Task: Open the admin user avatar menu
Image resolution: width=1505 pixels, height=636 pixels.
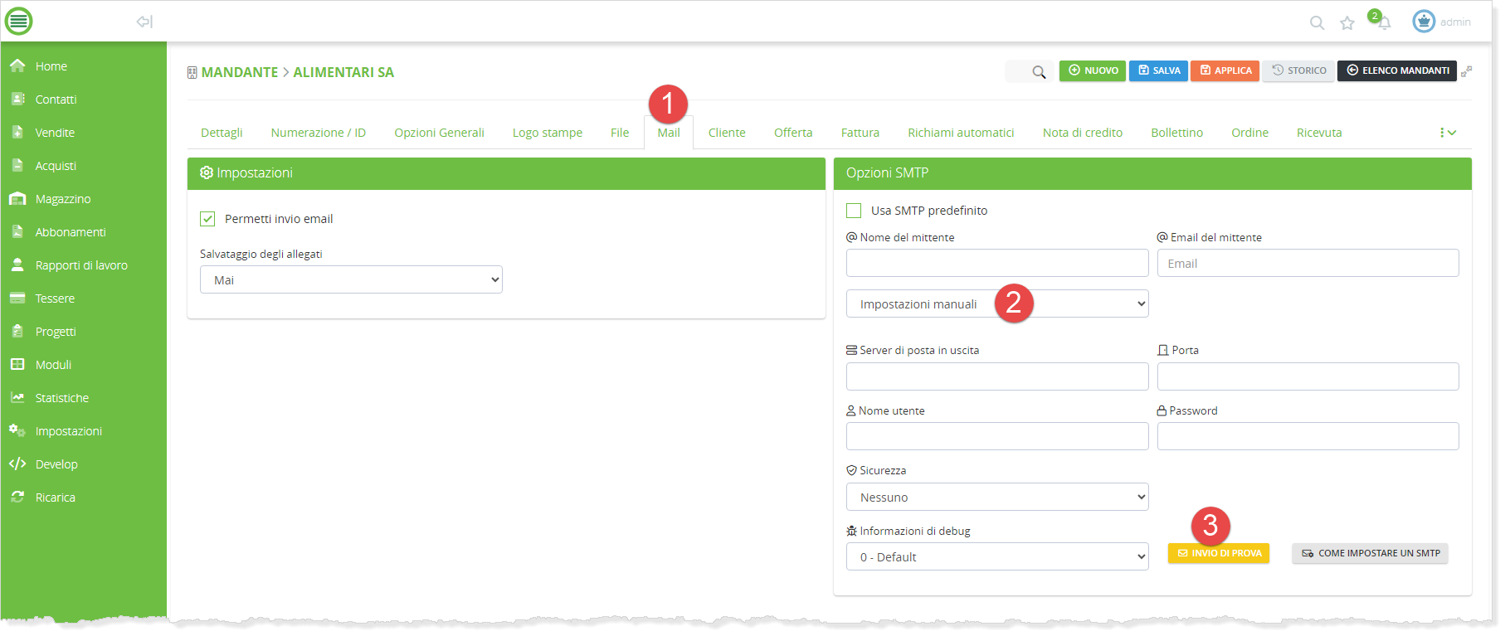Action: [x=1424, y=22]
